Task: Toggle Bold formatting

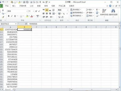Action: [x=9, y=16]
